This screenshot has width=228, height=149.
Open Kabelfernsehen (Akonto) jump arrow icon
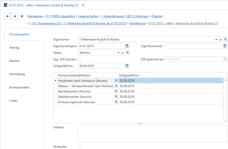click(116, 97)
